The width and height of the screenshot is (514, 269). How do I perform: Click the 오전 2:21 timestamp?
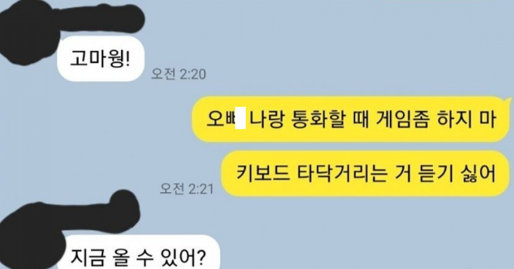pos(186,188)
